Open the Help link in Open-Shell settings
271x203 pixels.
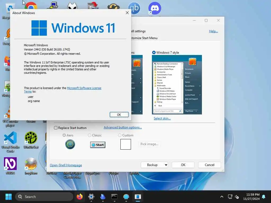click(214, 31)
